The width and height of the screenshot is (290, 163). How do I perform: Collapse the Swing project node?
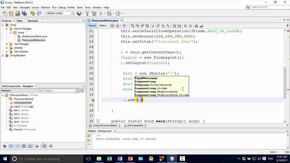(3, 25)
